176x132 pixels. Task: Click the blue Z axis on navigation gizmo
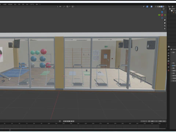(x=162, y=12)
